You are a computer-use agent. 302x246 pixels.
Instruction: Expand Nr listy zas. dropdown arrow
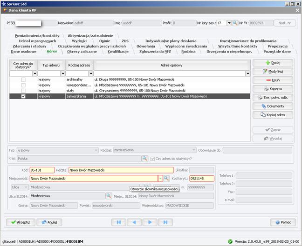point(229,23)
